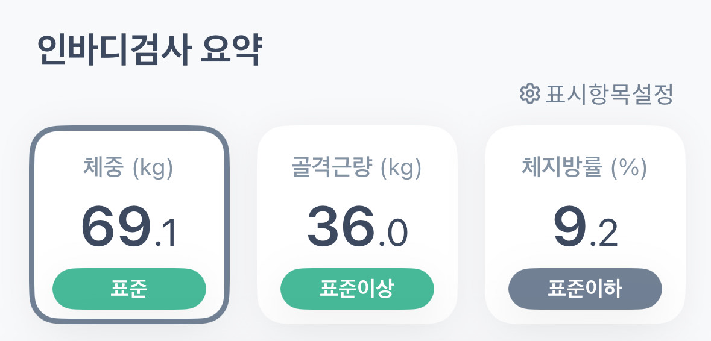This screenshot has width=711, height=341.
Task: Click the large 36 digits in muscle card
Action: coord(342,226)
